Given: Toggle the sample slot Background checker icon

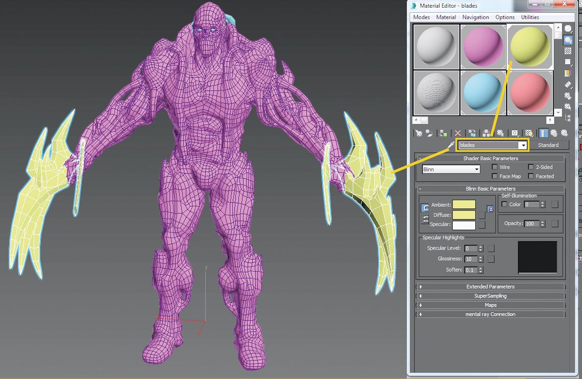Looking at the screenshot, I should click(x=568, y=51).
